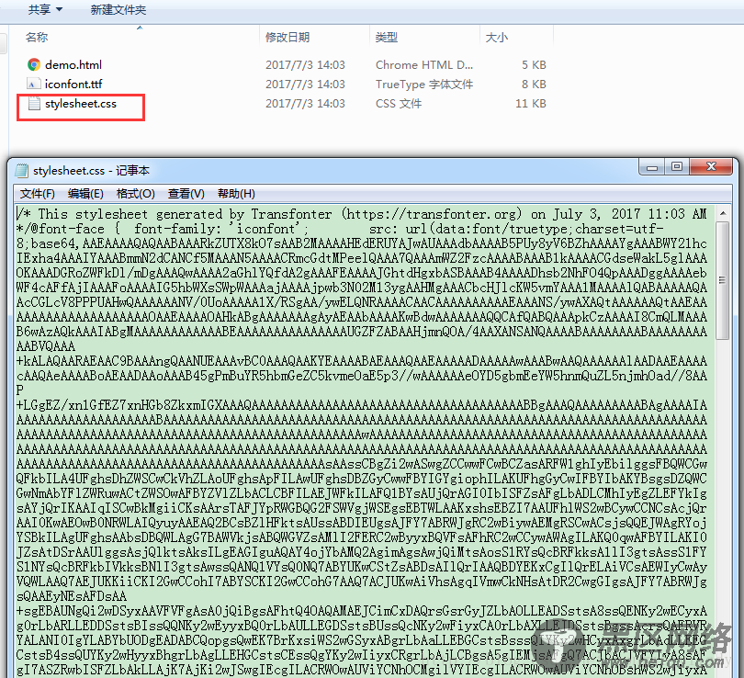The width and height of the screenshot is (744, 678).
Task: Click the modified date of iconfont.ttf
Action: click(305, 84)
